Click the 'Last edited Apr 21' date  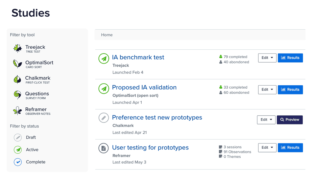coord(129,133)
